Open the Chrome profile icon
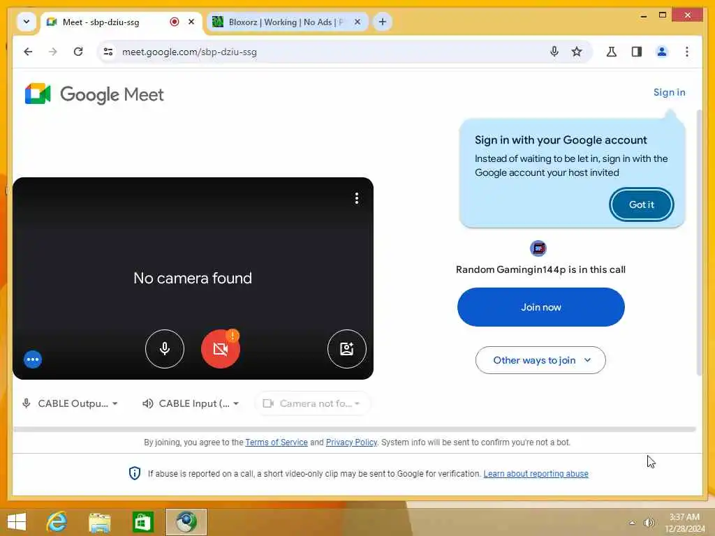 tap(662, 52)
